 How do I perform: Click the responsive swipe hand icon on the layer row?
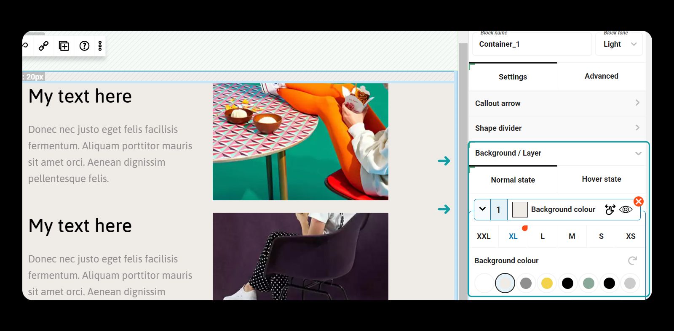pyautogui.click(x=610, y=209)
